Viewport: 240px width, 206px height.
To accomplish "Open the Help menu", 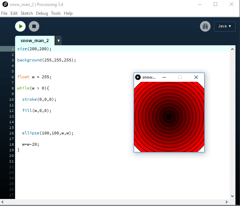I will (68, 13).
